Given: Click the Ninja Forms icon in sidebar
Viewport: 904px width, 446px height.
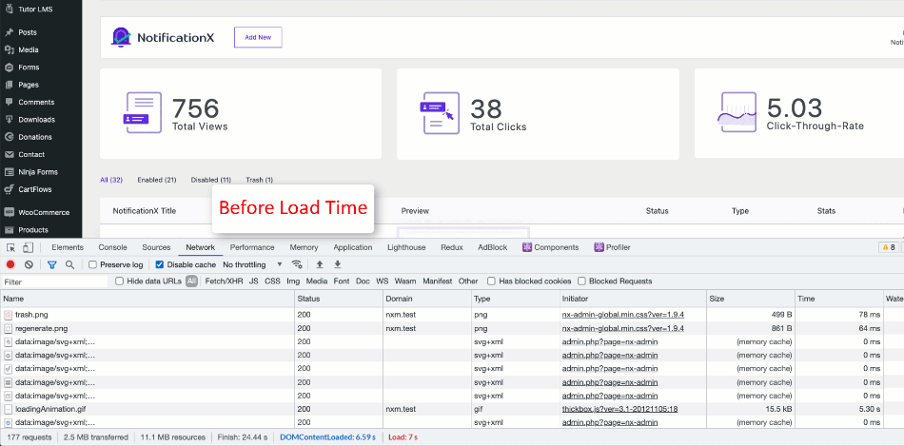Looking at the screenshot, I should tap(9, 172).
